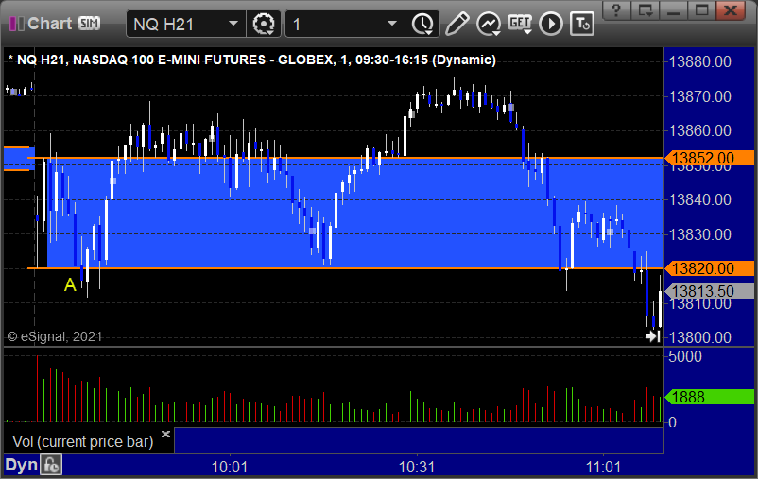Click the yellow A annotation on chart
The image size is (758, 479).
pos(70,284)
